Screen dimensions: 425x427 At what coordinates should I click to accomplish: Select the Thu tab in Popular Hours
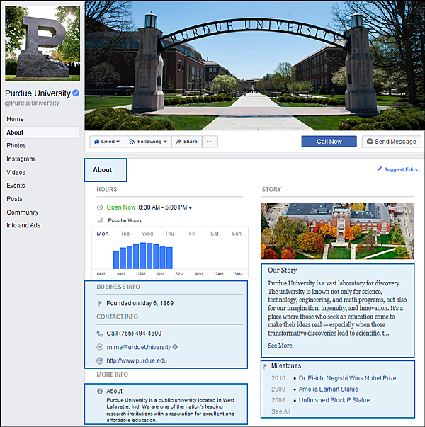tap(169, 234)
